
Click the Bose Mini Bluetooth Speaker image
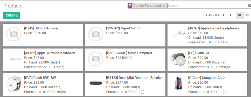[x=96, y=83]
